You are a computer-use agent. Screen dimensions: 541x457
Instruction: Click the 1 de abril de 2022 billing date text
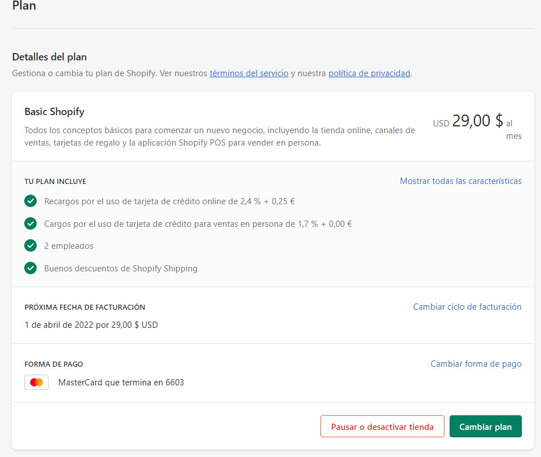[x=91, y=325]
